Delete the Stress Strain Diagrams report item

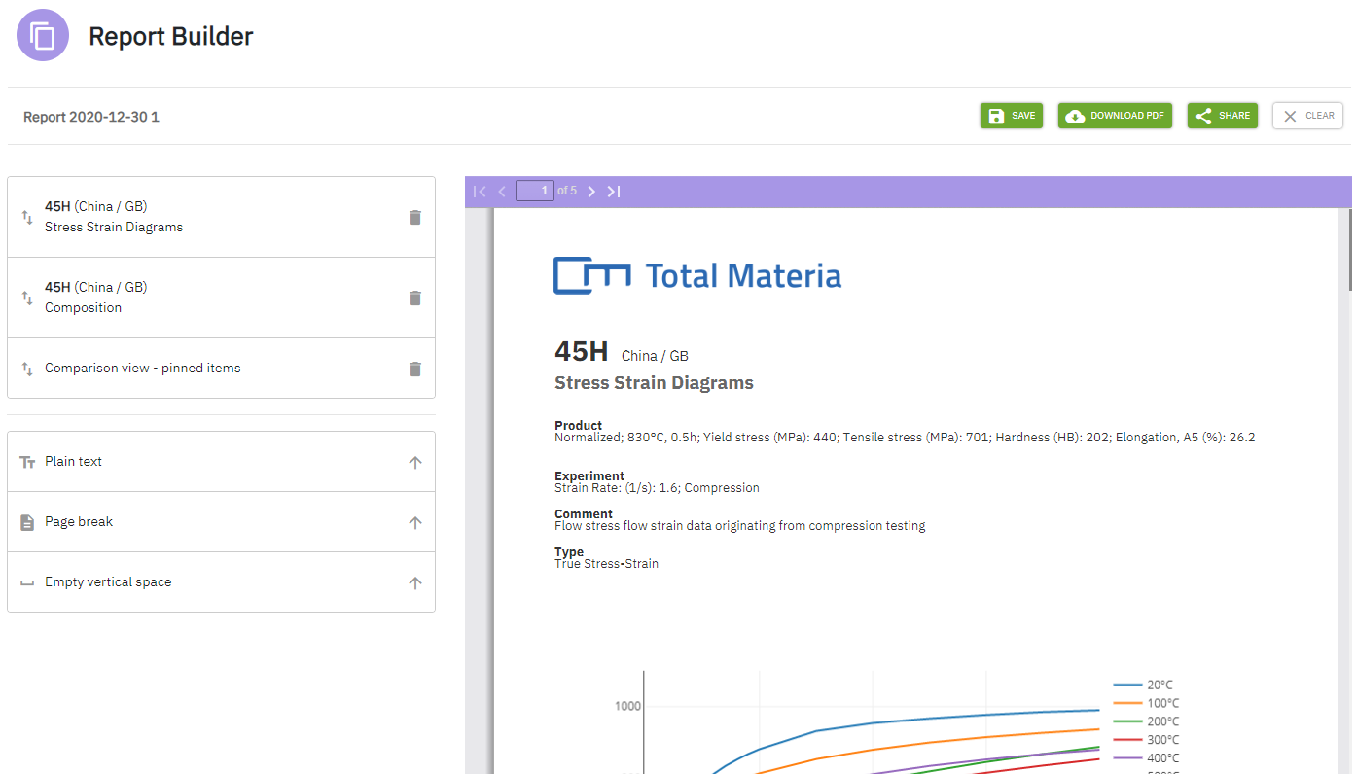(415, 217)
